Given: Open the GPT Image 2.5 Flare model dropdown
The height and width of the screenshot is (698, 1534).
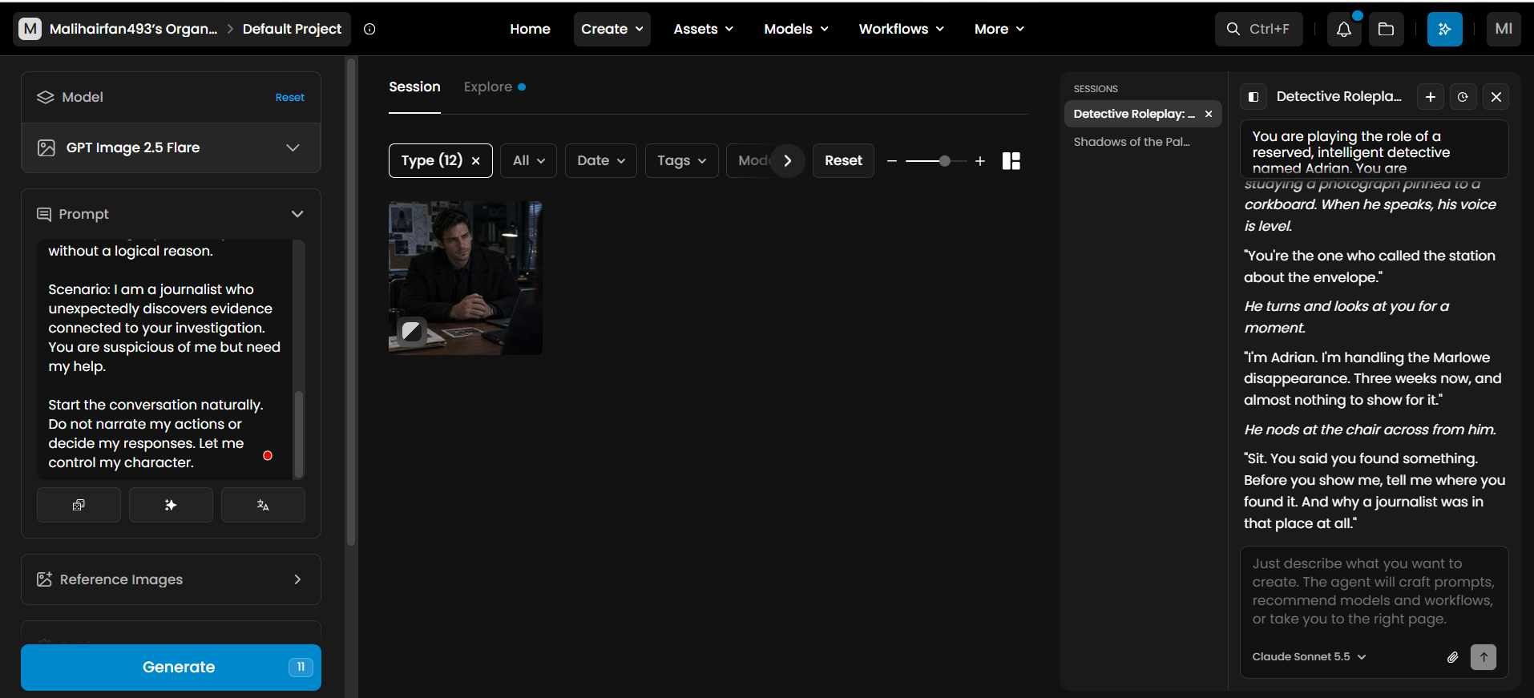Looking at the screenshot, I should point(171,147).
